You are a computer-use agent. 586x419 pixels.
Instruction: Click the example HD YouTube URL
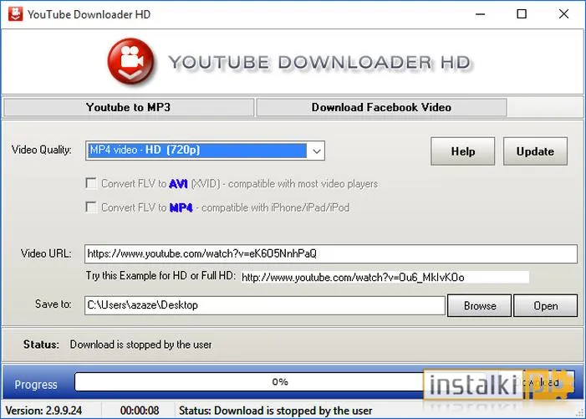coord(385,278)
